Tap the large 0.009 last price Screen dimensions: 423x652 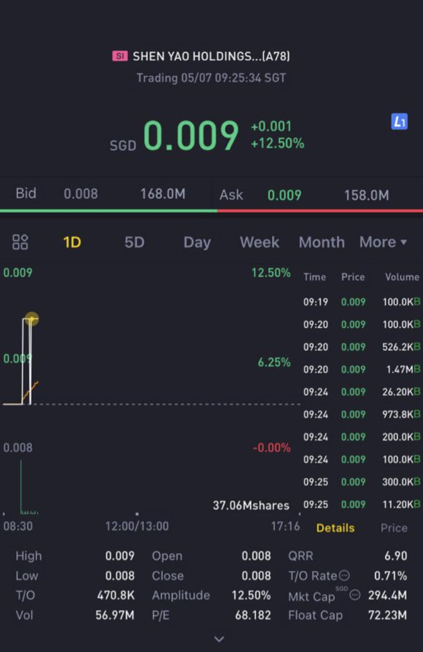pyautogui.click(x=191, y=136)
